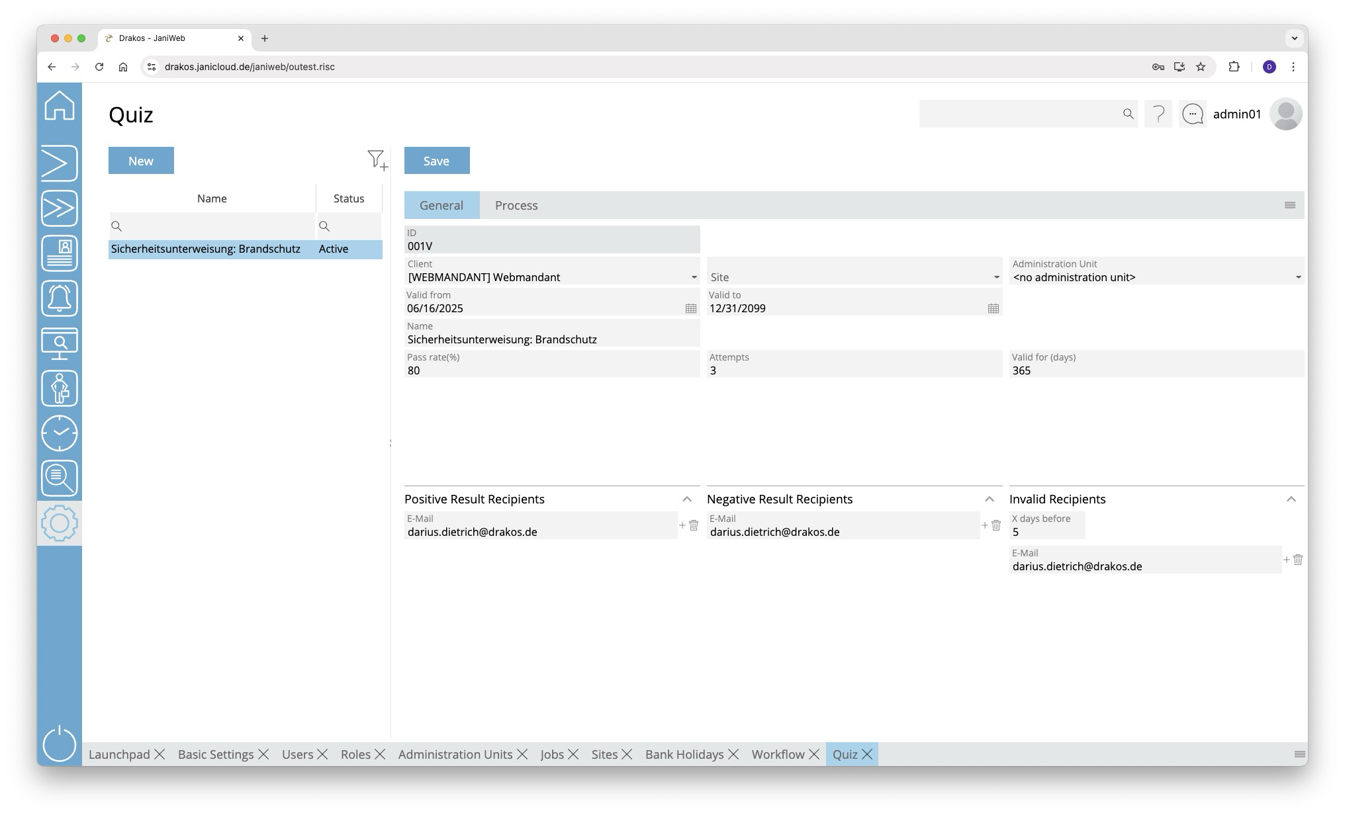Collapse Positive Result Recipients section
The width and height of the screenshot is (1345, 815).
point(686,499)
